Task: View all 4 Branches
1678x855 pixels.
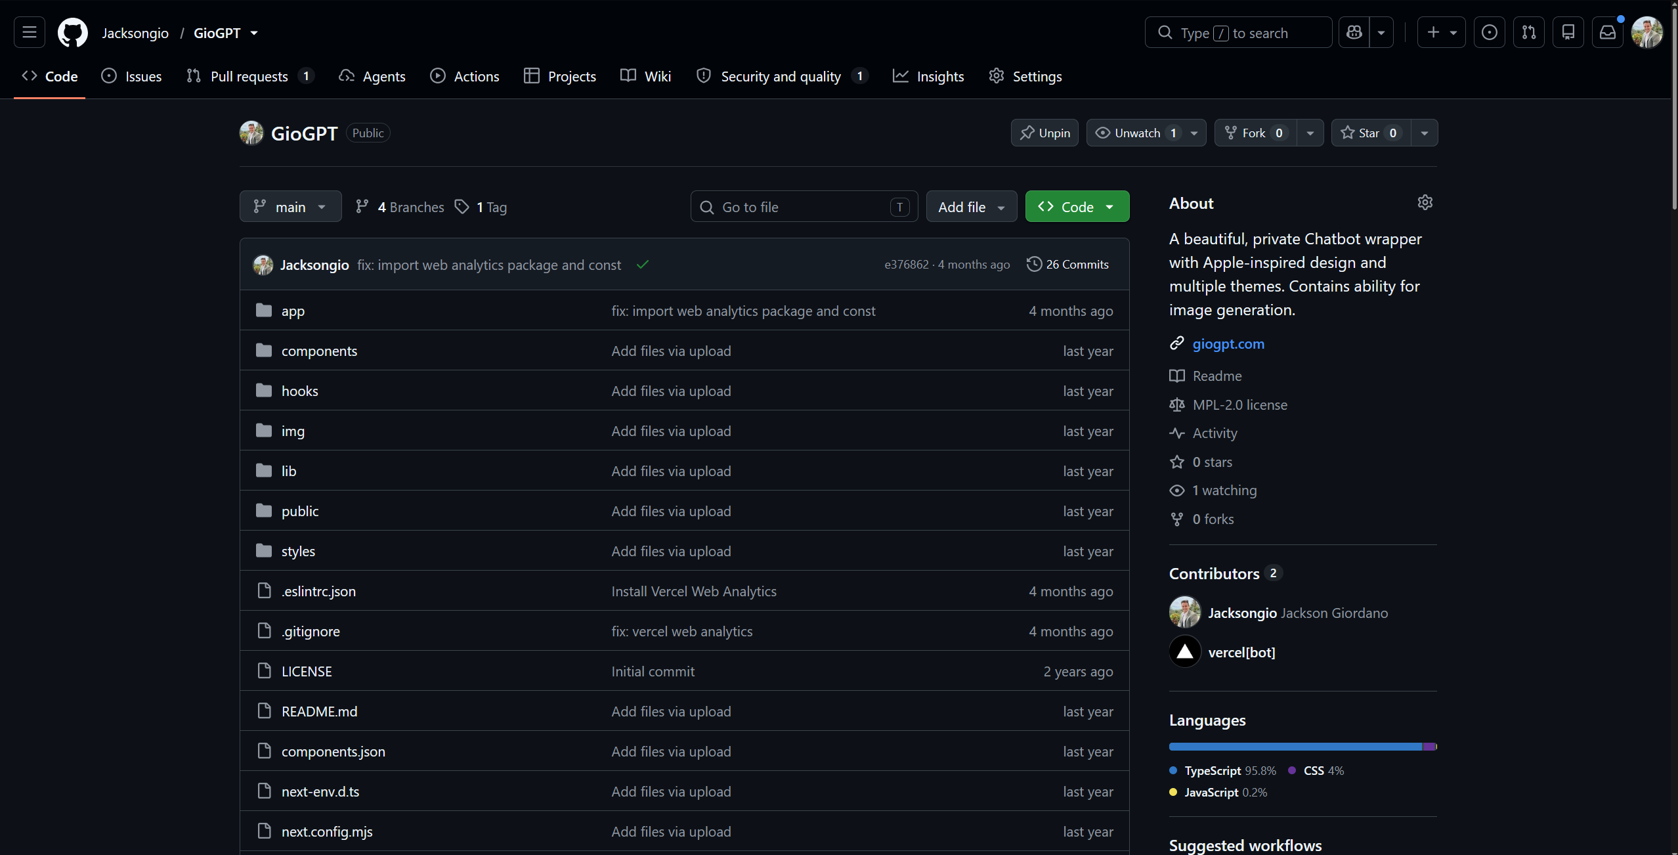Action: pos(400,207)
